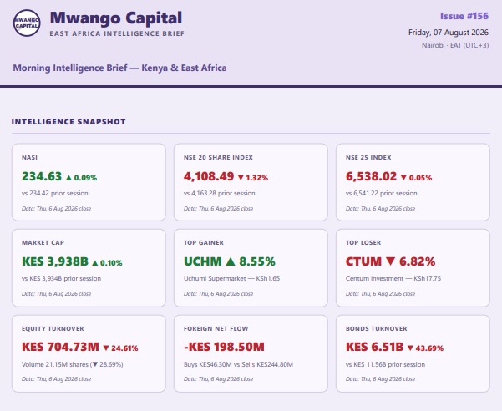Screen dimensions: 502x411
Task: Click the Friday, 07 August 2026 date
Action: tap(449, 33)
